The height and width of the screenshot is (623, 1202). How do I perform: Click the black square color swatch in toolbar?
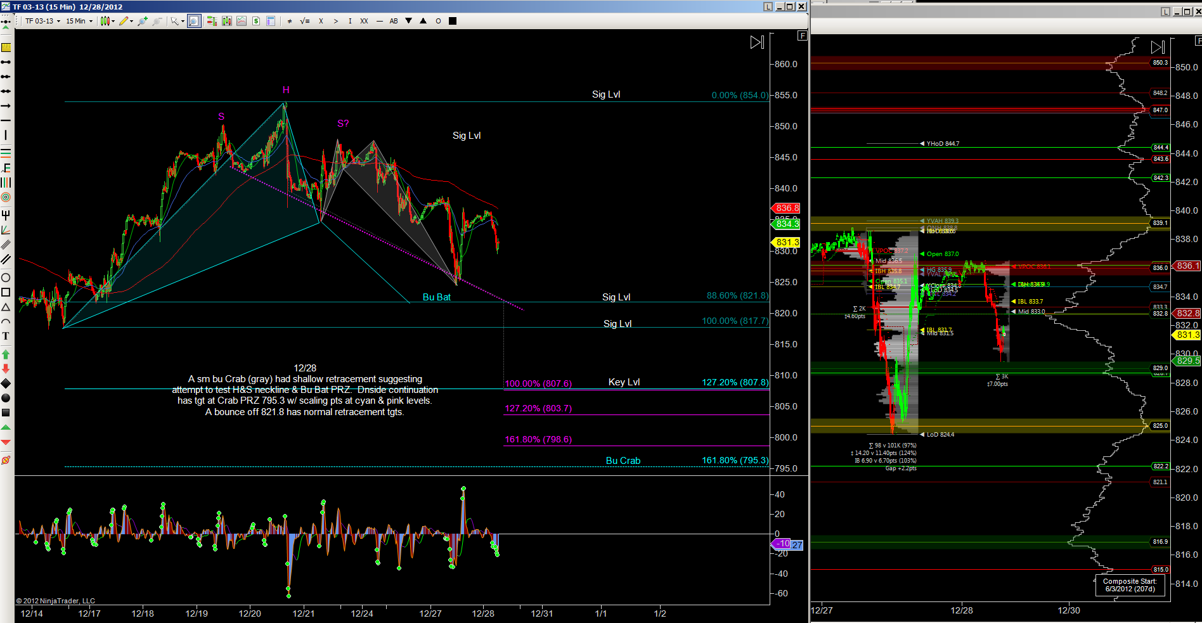453,21
